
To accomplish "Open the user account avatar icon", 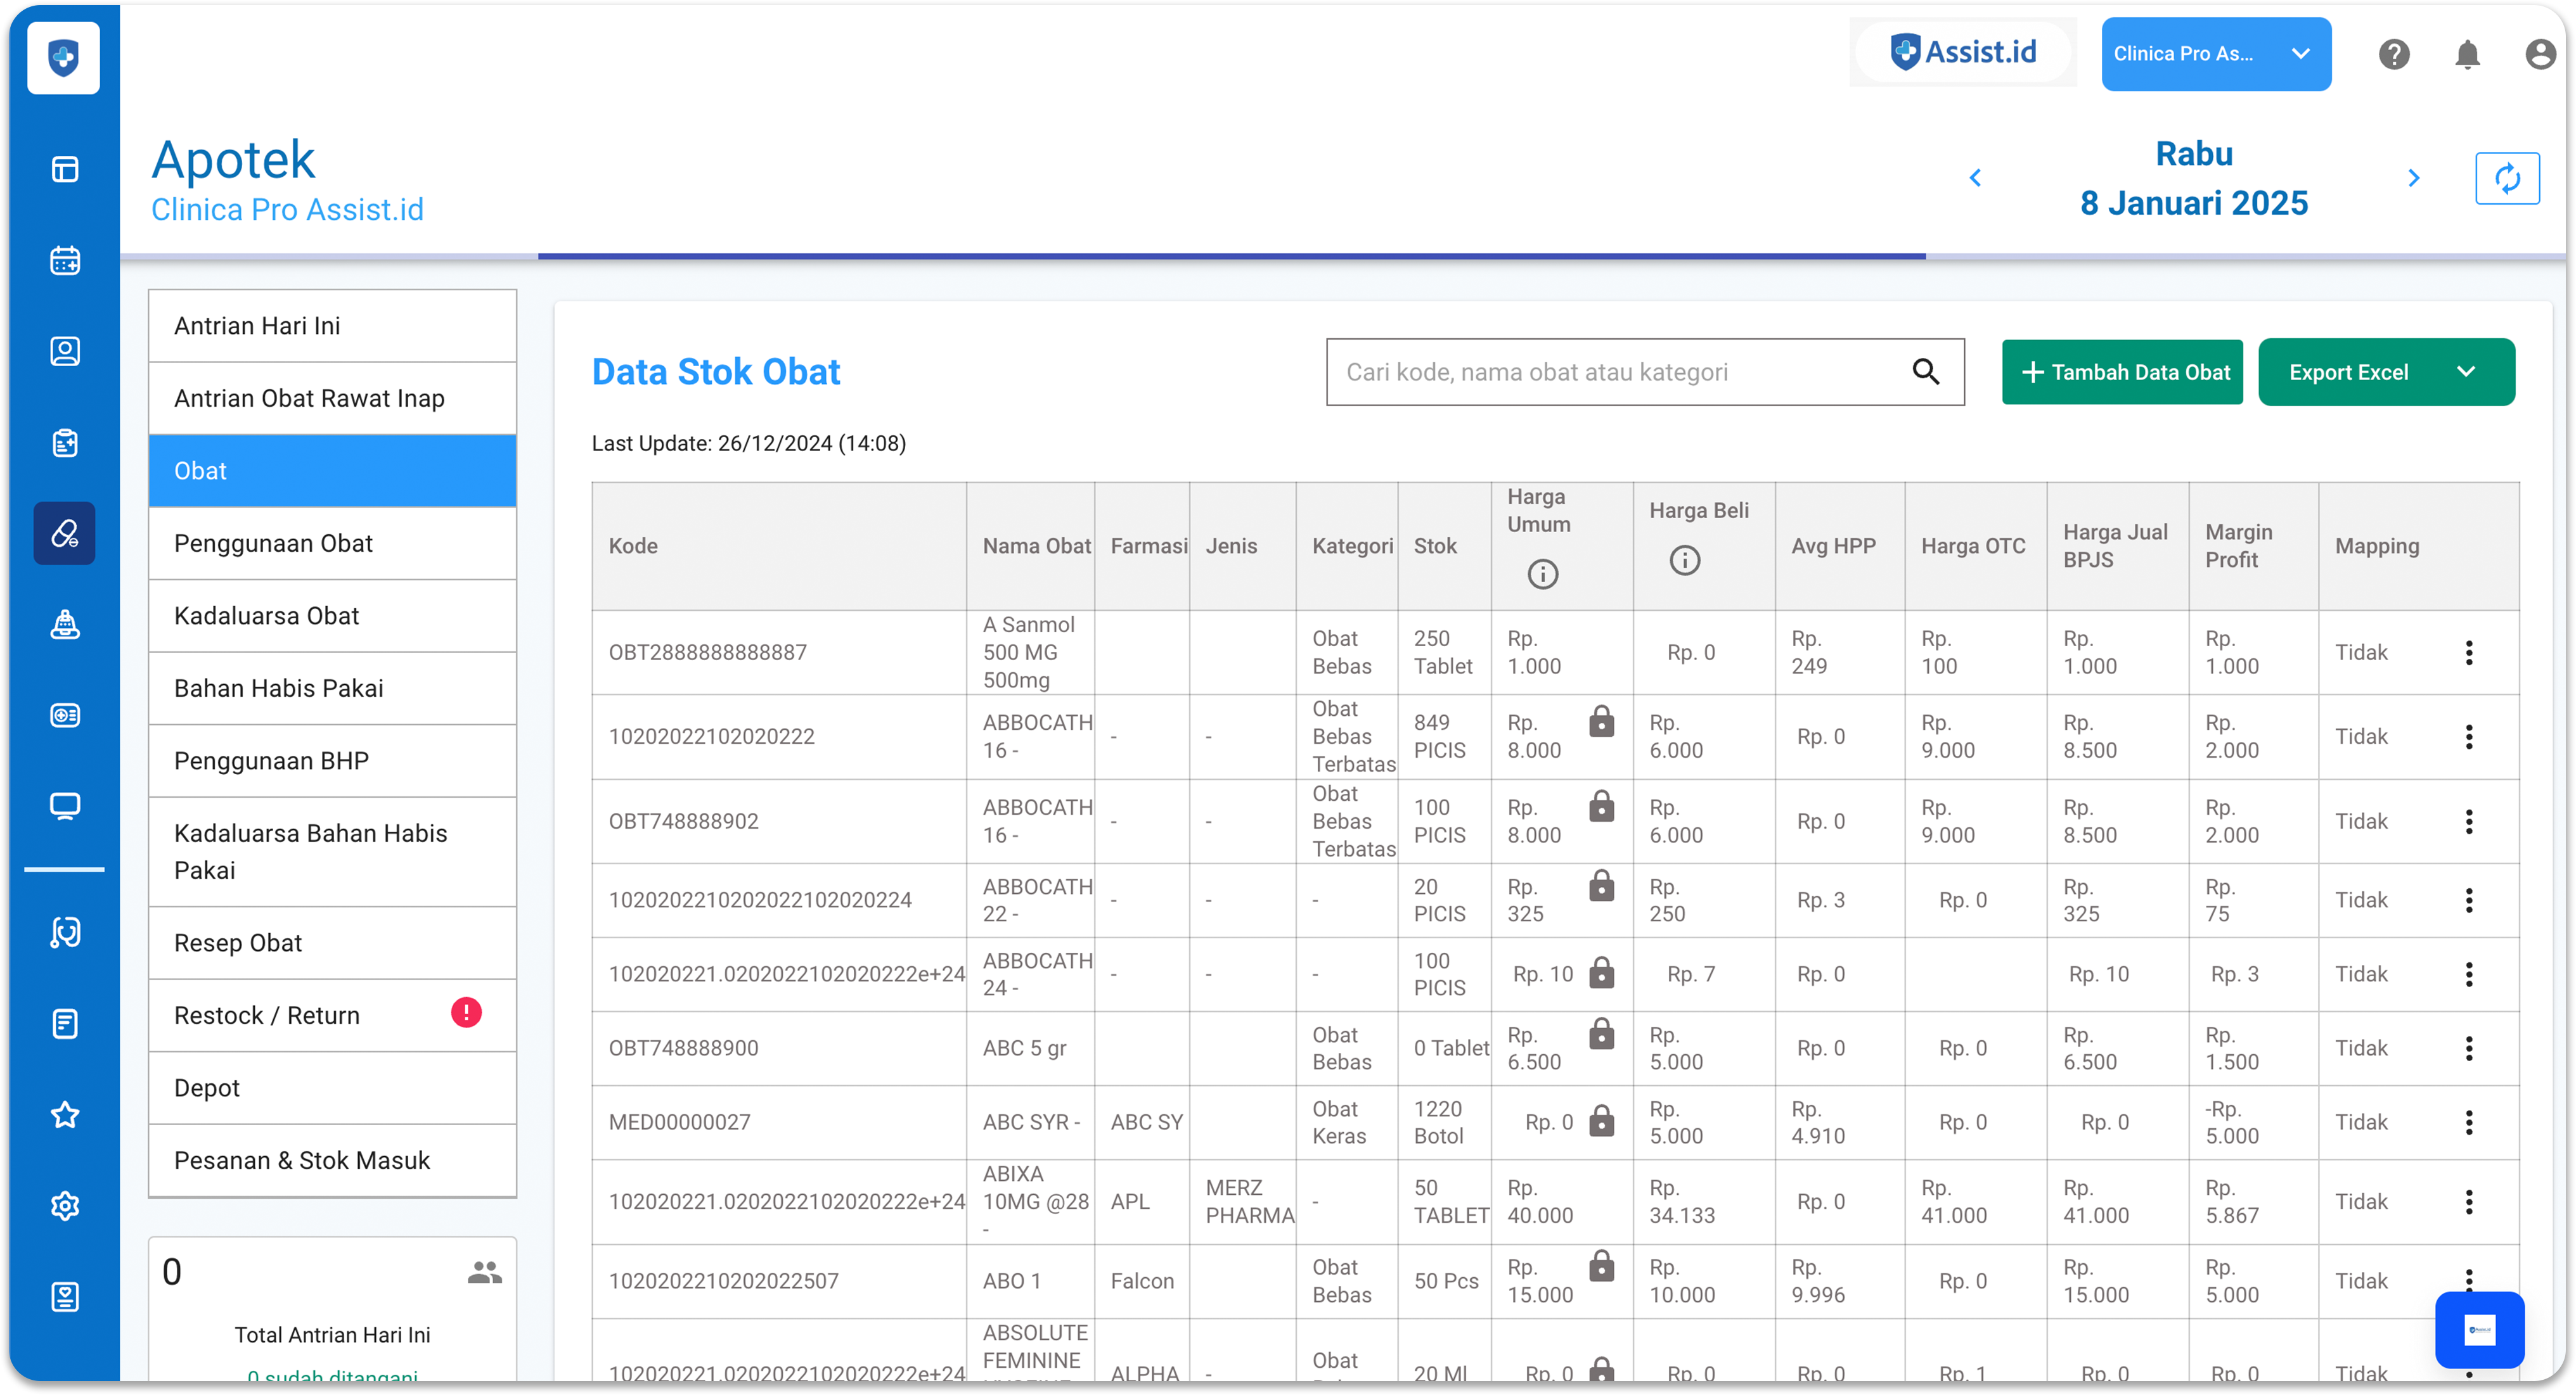I will (x=2540, y=54).
